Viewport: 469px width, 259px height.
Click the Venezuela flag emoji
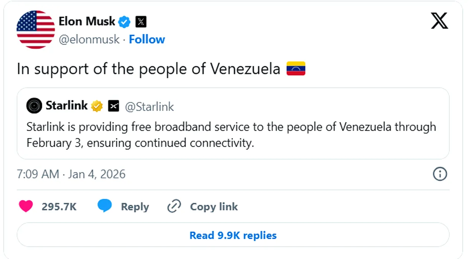point(296,69)
